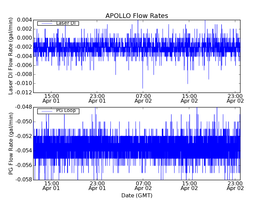
Task: Click the -0.008 y-axis tick label
Action: [23, 74]
